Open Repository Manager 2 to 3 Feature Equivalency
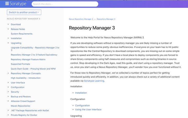Image resolution: width=188 pixels, height=118 pixels. click(34, 55)
